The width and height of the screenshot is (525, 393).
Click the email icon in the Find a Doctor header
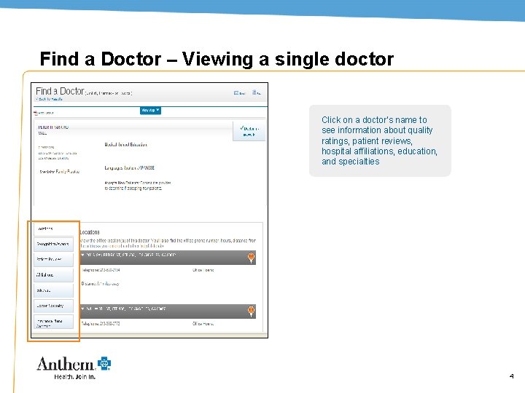(236, 93)
